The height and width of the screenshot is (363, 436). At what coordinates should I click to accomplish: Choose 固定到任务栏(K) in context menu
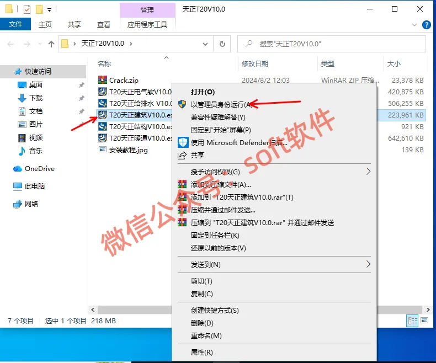tap(274, 236)
